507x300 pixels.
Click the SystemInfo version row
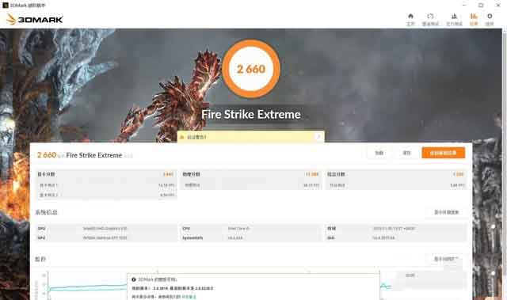tap(251, 237)
